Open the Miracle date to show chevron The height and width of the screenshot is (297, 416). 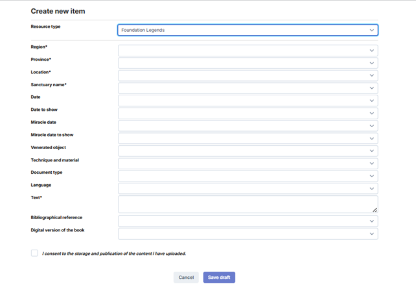click(x=372, y=138)
